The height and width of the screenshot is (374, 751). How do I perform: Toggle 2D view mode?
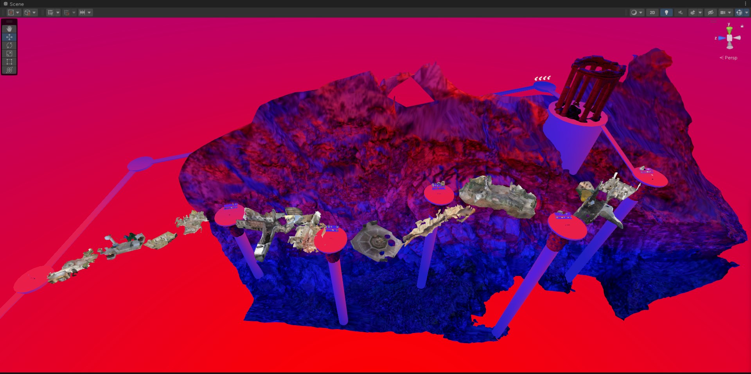pos(652,13)
